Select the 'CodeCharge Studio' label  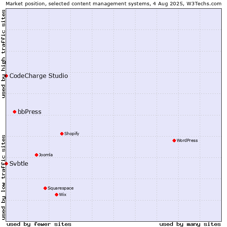(39, 76)
